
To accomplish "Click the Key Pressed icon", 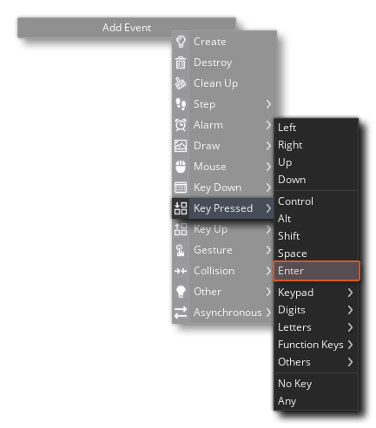I will pyautogui.click(x=181, y=208).
